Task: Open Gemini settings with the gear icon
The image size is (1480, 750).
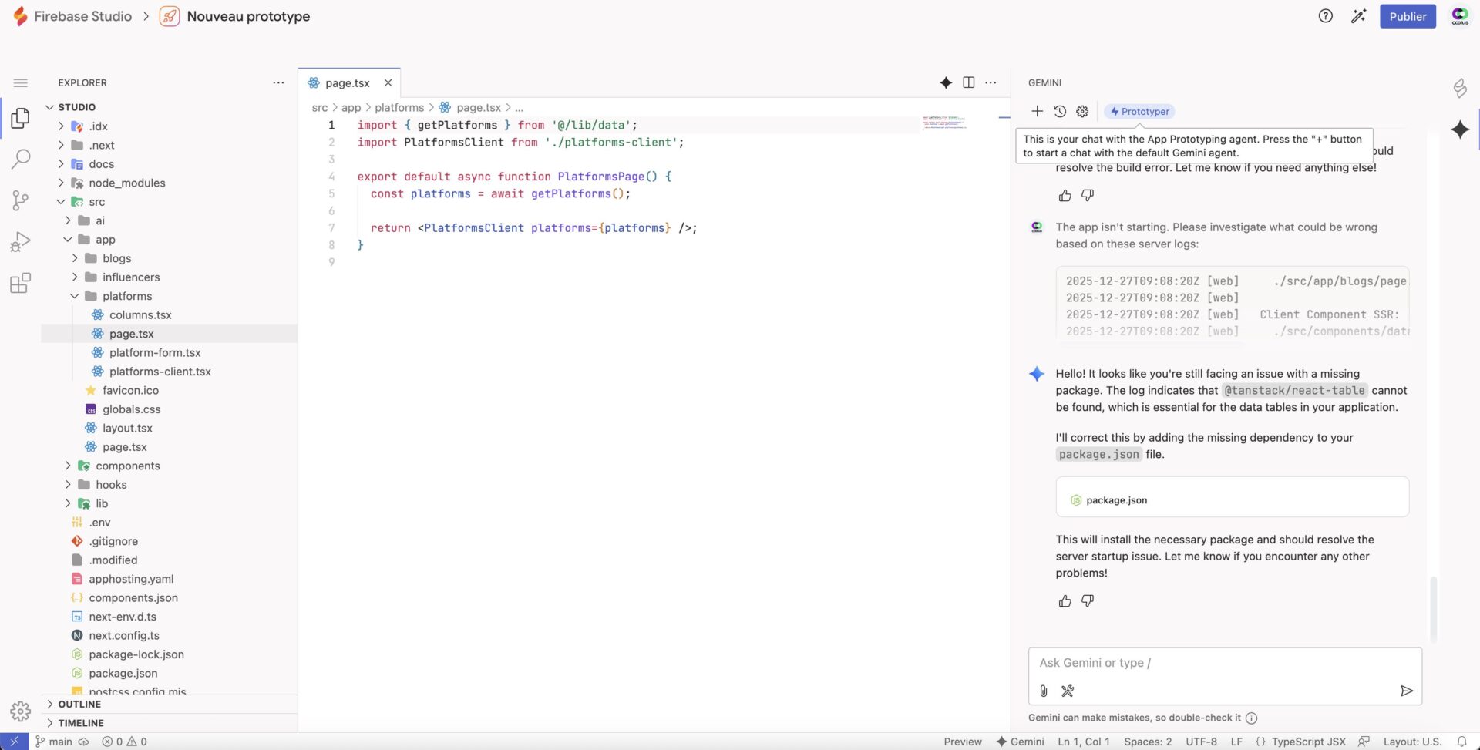Action: click(1082, 111)
